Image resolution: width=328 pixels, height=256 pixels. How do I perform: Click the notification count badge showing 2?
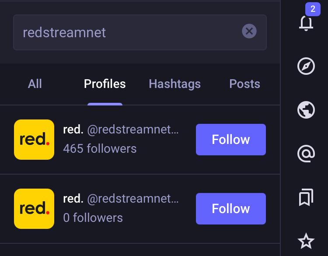(x=313, y=9)
